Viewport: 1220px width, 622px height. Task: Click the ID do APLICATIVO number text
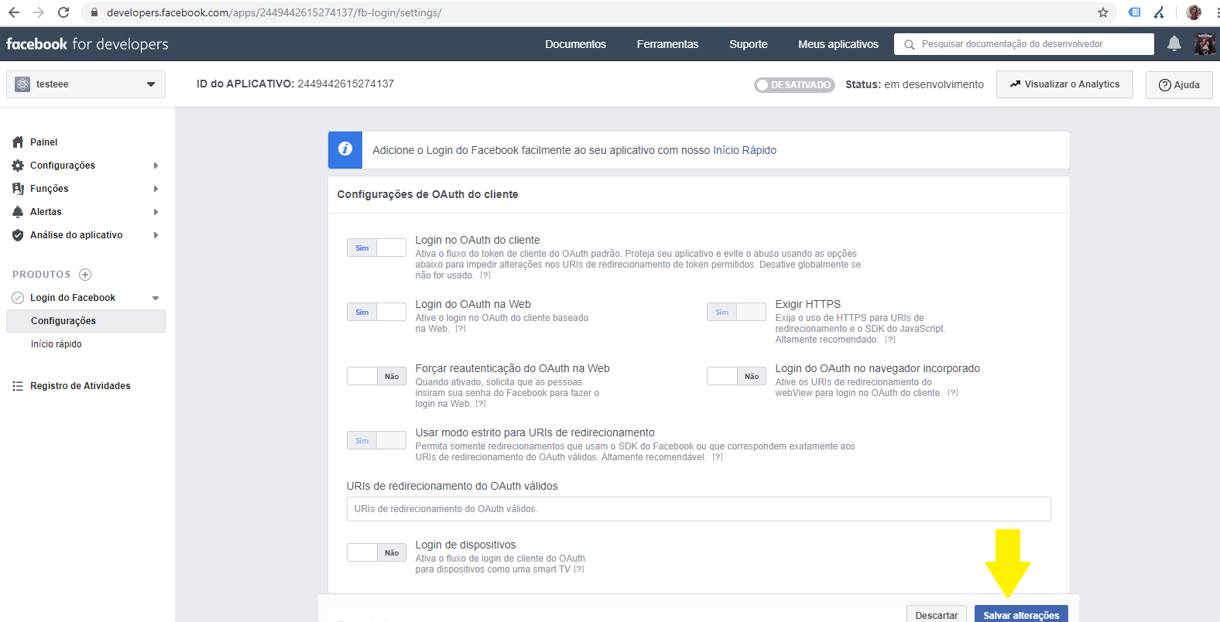pos(346,84)
